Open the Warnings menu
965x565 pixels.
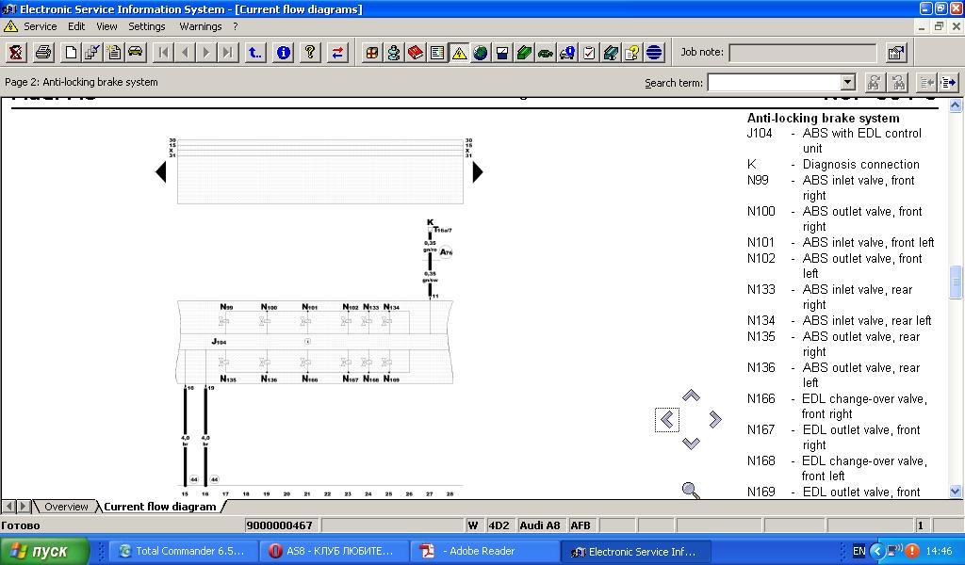tap(200, 26)
